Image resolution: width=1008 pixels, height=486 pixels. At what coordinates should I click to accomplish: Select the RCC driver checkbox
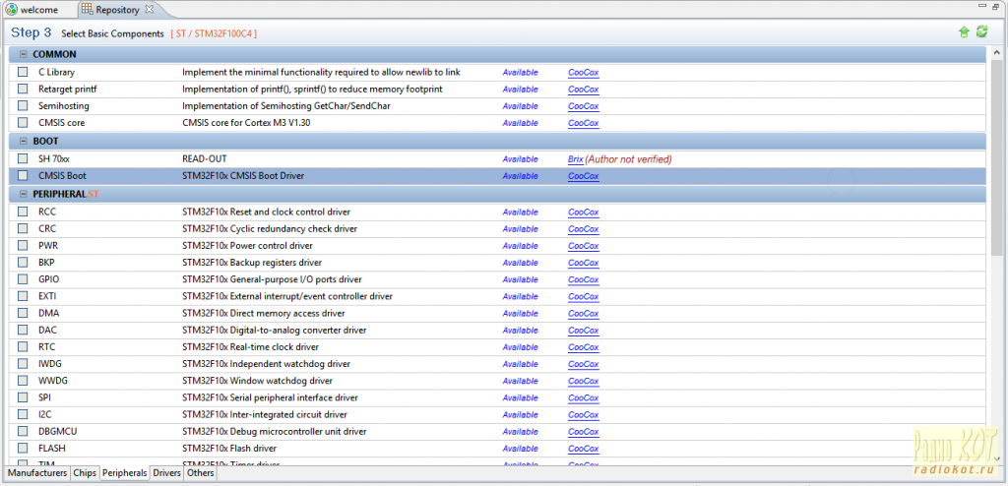click(23, 213)
